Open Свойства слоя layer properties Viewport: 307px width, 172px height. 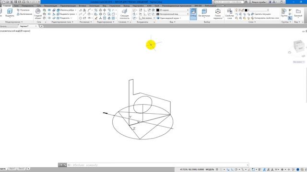click(x=229, y=14)
